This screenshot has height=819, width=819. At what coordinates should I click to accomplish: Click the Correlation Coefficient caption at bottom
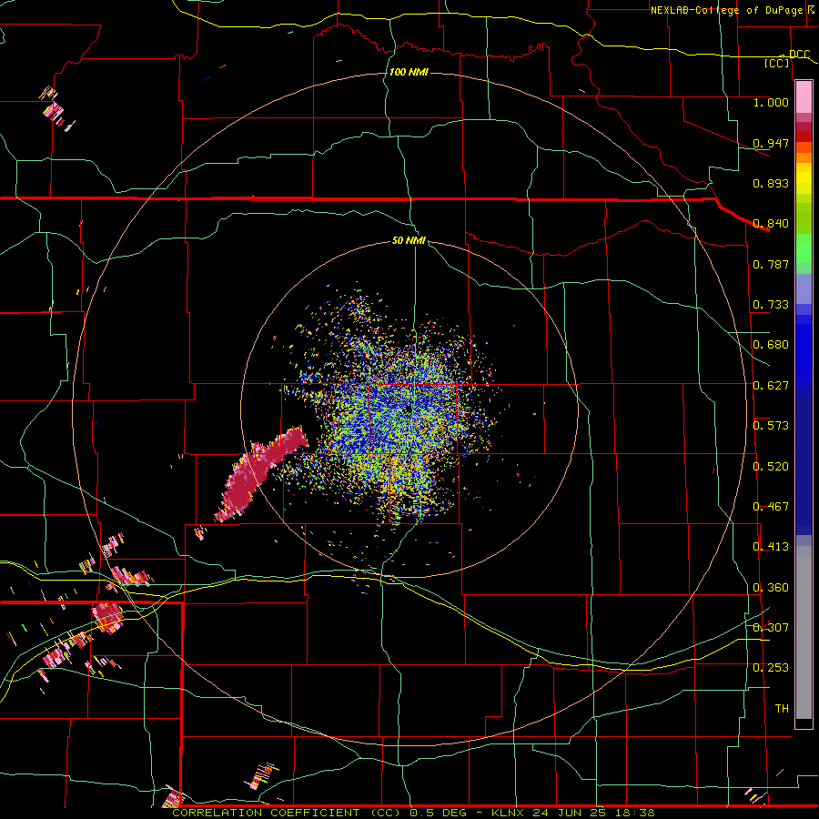click(413, 813)
